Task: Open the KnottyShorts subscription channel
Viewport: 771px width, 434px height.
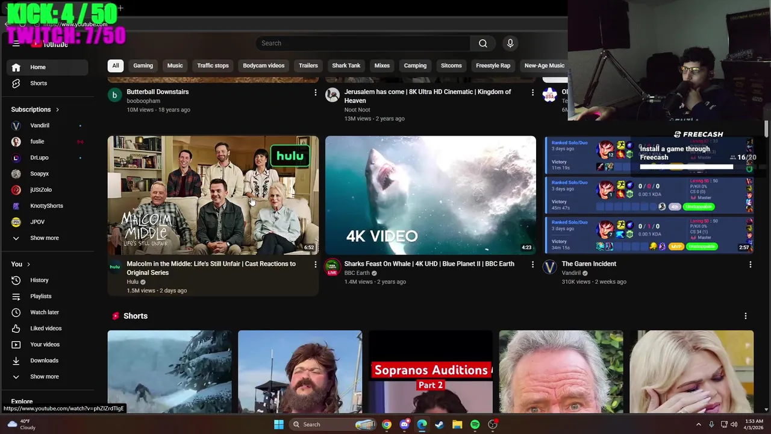Action: tap(47, 206)
